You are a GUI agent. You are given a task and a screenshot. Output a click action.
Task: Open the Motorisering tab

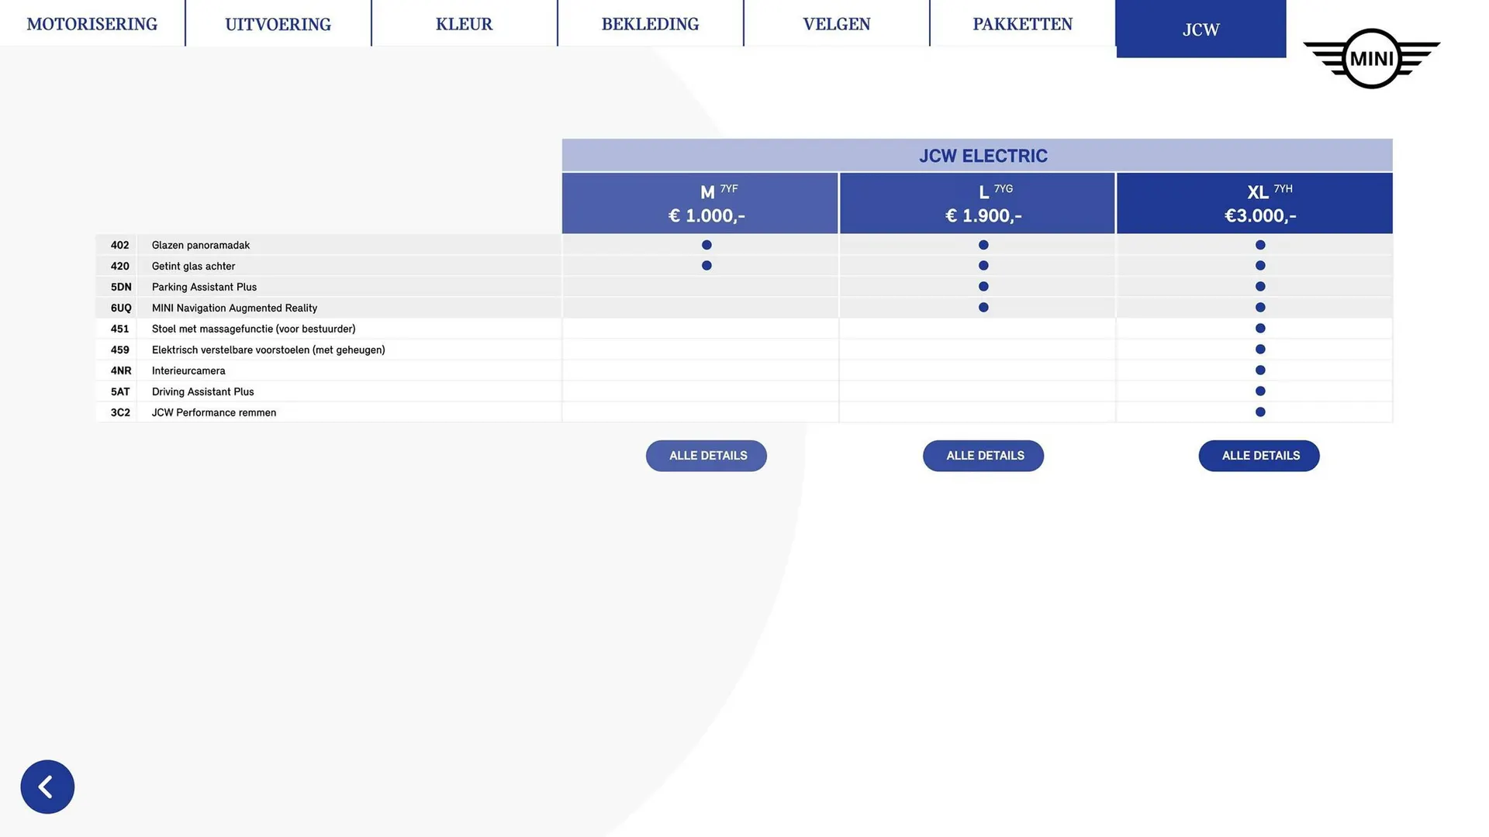[x=92, y=24]
